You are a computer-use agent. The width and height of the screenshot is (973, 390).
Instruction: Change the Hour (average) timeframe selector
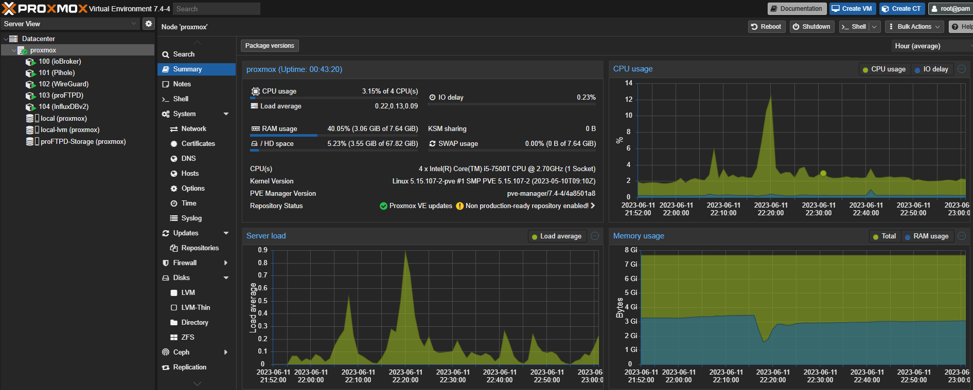[932, 46]
